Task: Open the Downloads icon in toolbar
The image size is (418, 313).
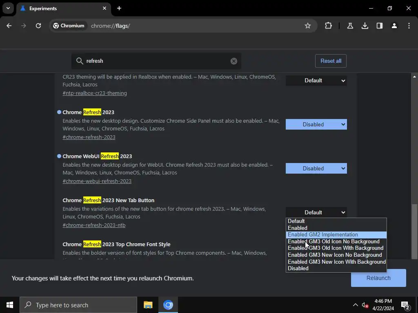Action: coord(365,26)
